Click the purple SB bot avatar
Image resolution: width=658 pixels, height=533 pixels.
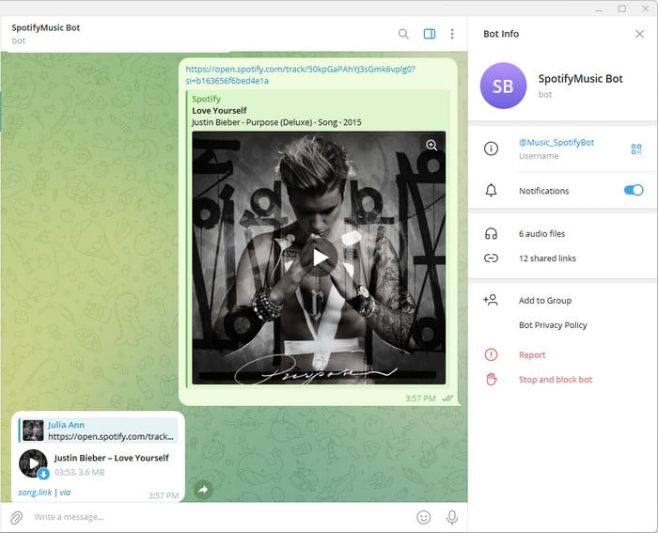pos(503,86)
